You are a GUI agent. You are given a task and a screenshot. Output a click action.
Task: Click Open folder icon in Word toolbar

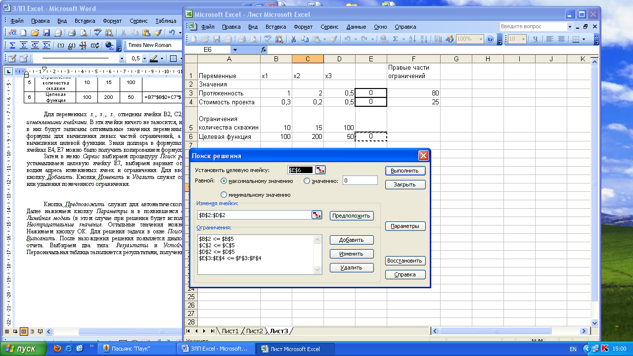coord(35,33)
